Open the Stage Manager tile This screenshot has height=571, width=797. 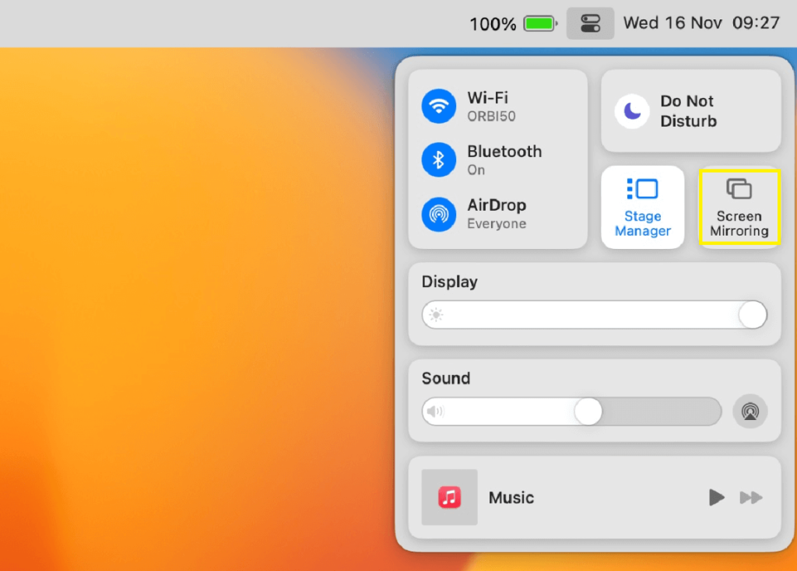click(643, 207)
